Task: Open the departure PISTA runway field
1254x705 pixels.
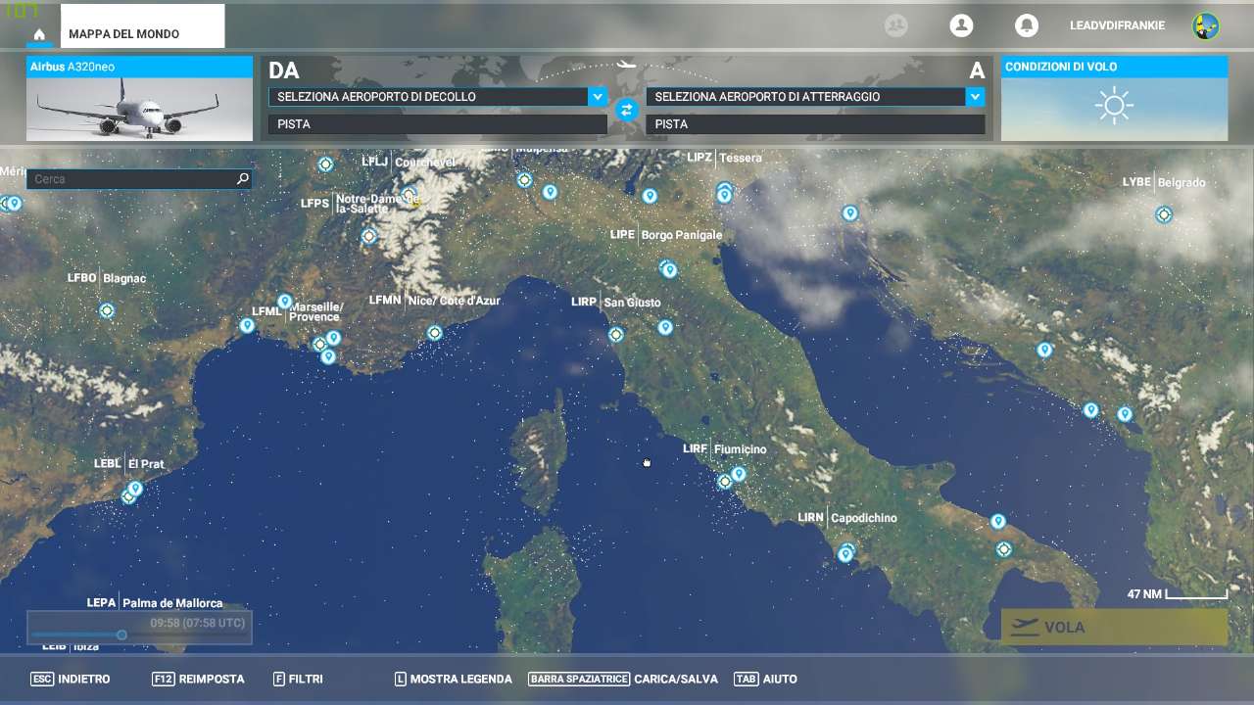Action: pyautogui.click(x=437, y=124)
